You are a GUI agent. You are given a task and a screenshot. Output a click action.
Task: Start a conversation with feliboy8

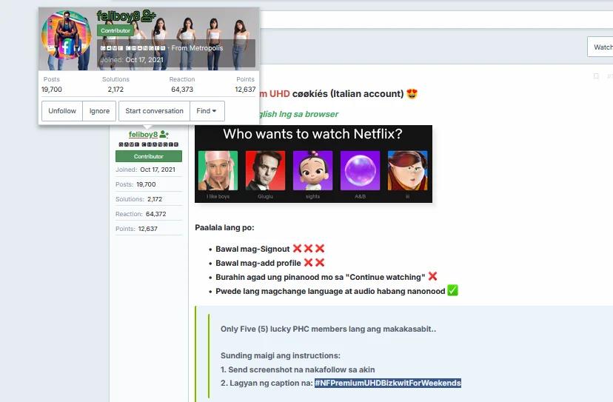click(x=154, y=111)
